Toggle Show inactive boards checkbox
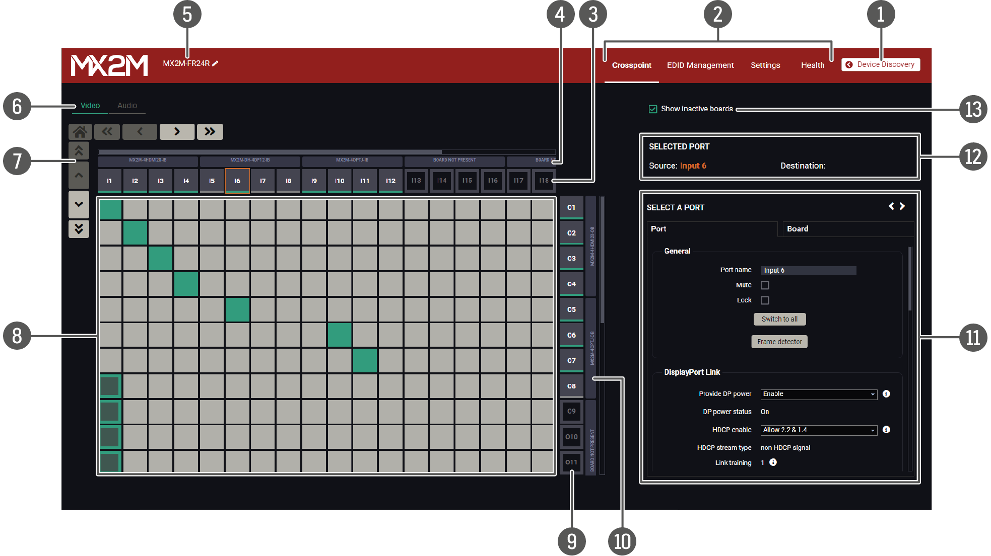This screenshot has width=991, height=556. tap(653, 109)
